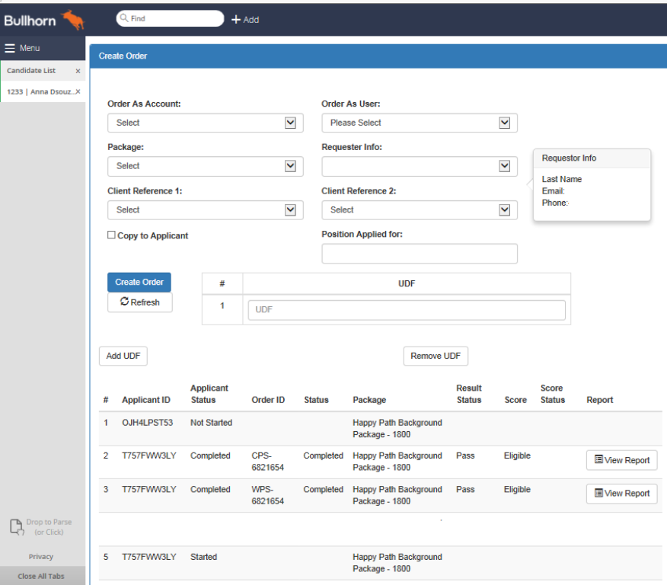The image size is (667, 585).
Task: Expand the Order As Account dropdown
Action: point(205,123)
